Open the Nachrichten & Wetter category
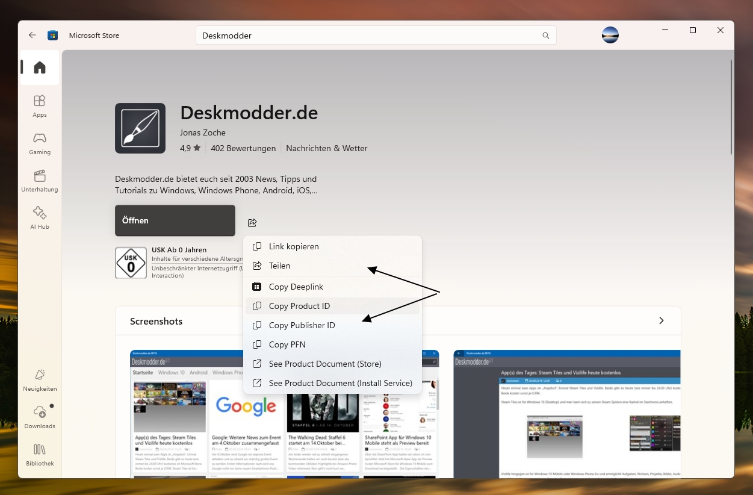Viewport: 753px width, 495px height. (327, 148)
